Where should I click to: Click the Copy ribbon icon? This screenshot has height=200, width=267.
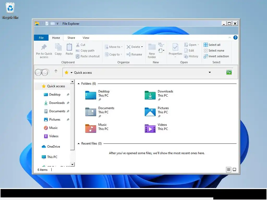[x=58, y=47]
